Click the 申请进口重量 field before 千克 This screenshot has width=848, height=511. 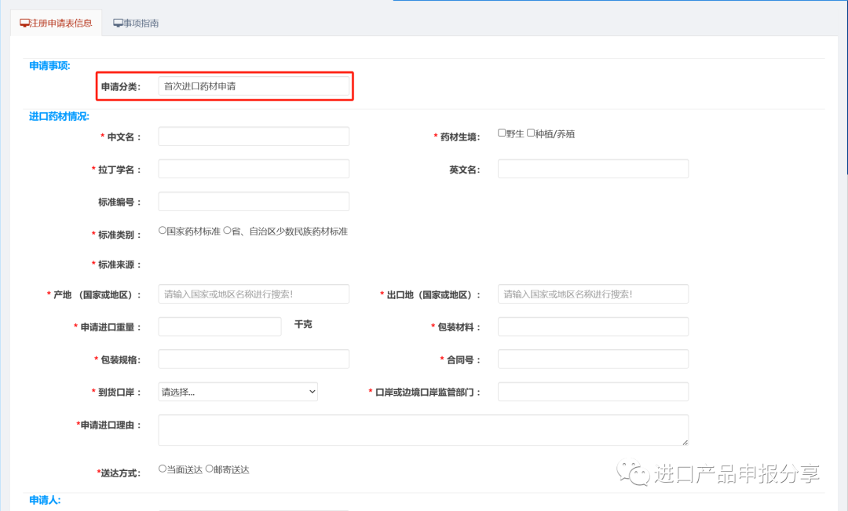(x=219, y=326)
